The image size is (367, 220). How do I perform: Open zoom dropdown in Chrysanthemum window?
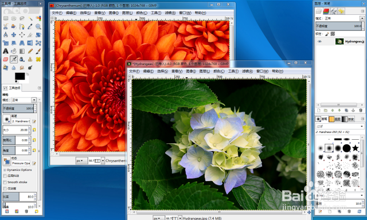103,160
